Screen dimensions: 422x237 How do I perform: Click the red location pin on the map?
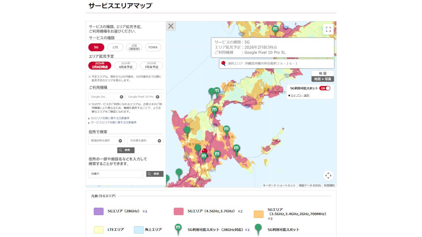pyautogui.click(x=205, y=150)
